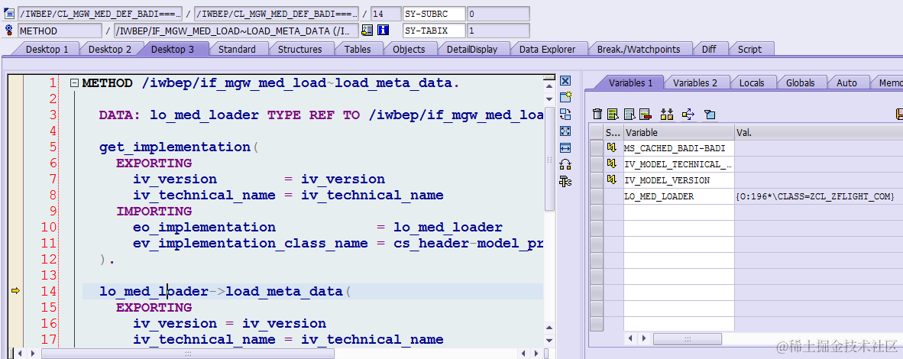Click the program icon left of /IWBEP/CL_MGW_MED_DEF_BADI field
The height and width of the screenshot is (359, 903).
pos(8,13)
